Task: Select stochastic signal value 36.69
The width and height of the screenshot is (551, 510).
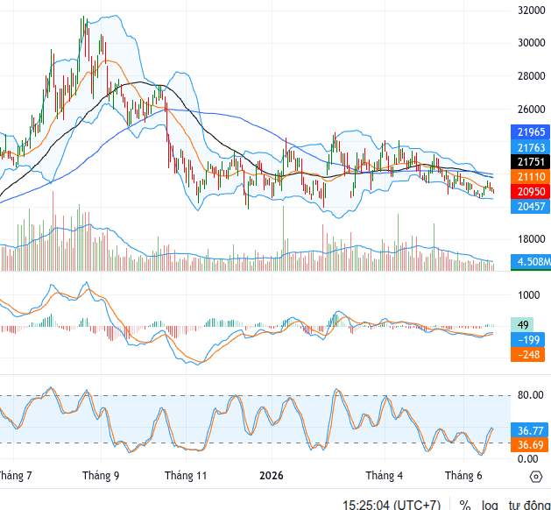Action: (529, 444)
